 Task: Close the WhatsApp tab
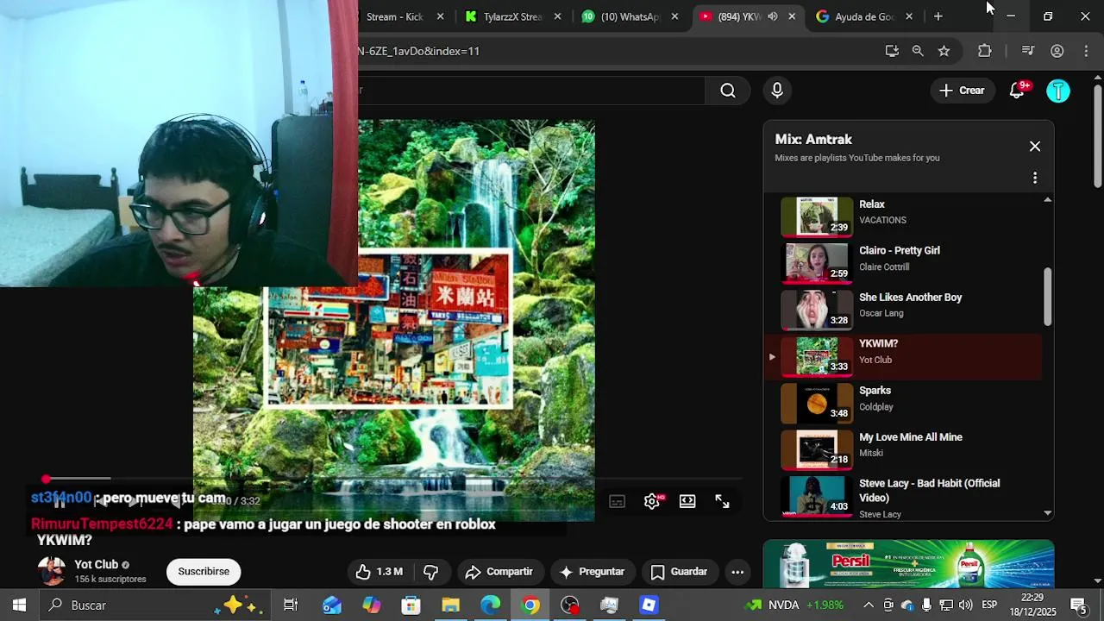[674, 16]
